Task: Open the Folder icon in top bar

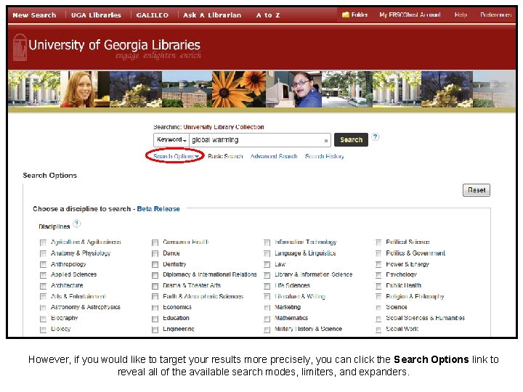Action: click(x=346, y=15)
